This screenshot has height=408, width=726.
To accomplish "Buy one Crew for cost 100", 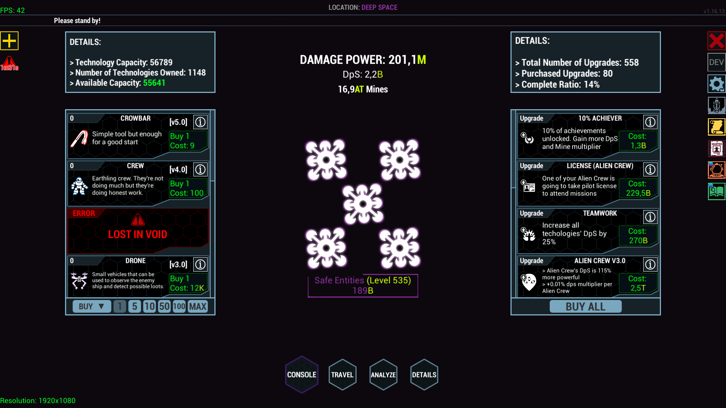I will (x=188, y=188).
